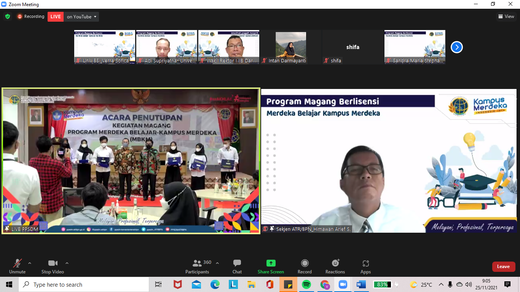Show next page of participant thumbnails
520x292 pixels.
click(x=457, y=47)
